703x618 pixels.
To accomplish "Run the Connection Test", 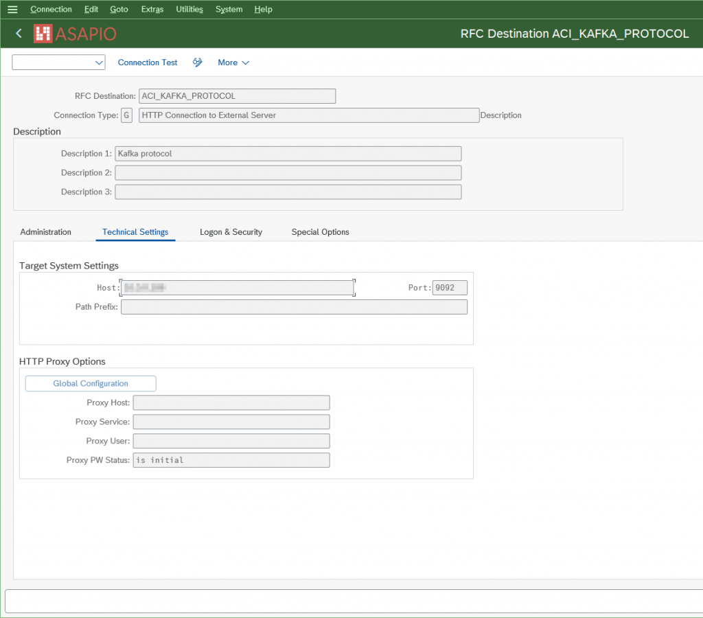I will (148, 62).
